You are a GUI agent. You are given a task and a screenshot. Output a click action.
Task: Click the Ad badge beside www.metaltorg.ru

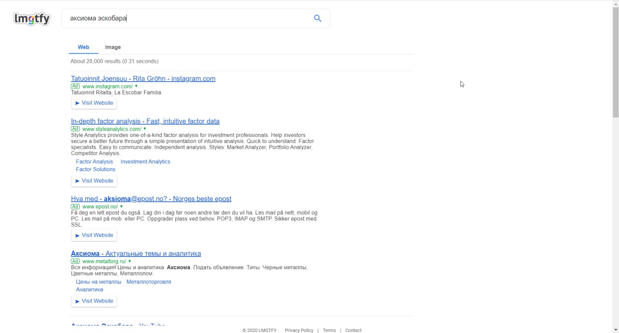point(75,261)
